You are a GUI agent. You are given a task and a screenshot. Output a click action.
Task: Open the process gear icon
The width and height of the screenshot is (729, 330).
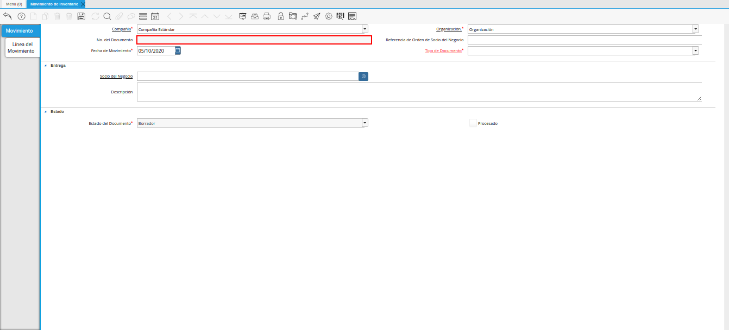(329, 16)
